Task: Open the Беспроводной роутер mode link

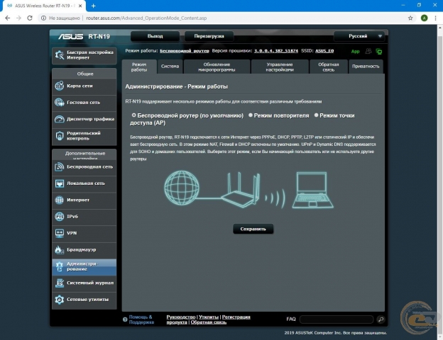Action: (185, 51)
